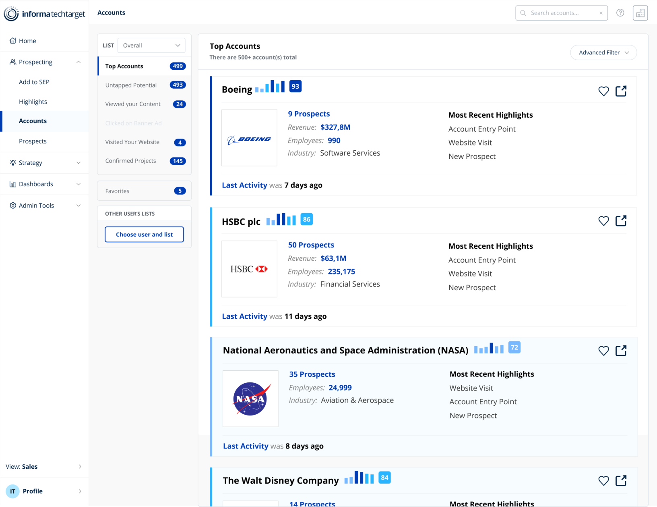Click Boeing activity bar chart icon
The height and width of the screenshot is (507, 657).
270,87
